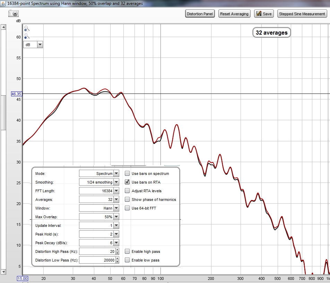Increase Distortion High Pass value with up arrow

click(117, 250)
